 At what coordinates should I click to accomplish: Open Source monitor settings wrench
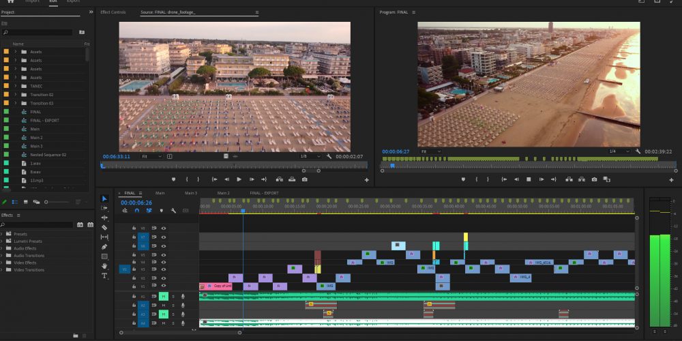[329, 157]
